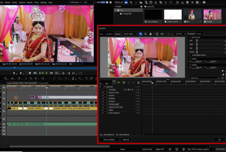Toggle the Position row checkbox
The height and width of the screenshot is (152, 226).
pos(105,98)
